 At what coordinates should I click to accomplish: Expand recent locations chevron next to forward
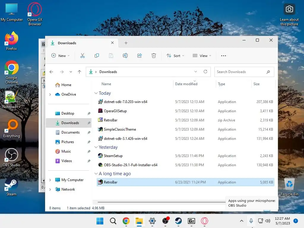click(71, 72)
